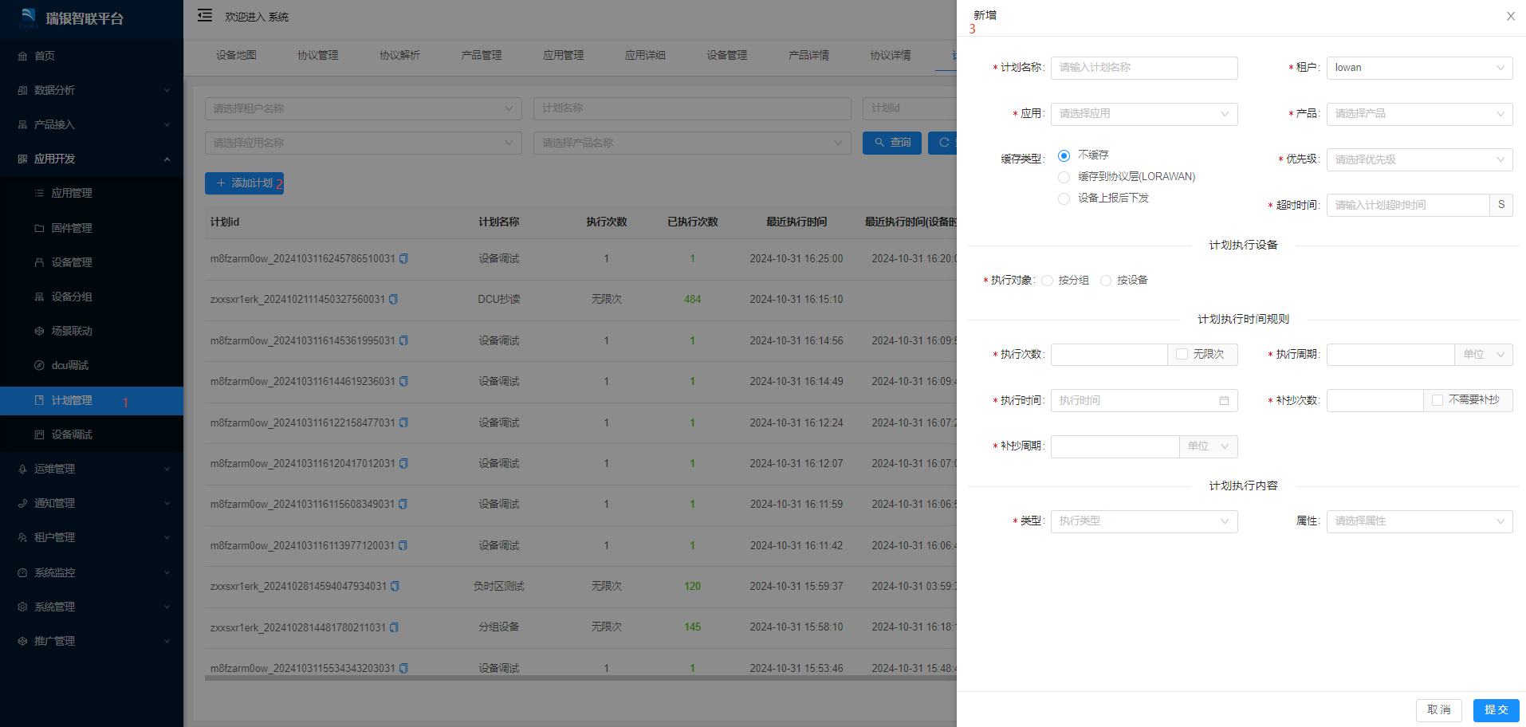
Task: Copy plan id of the 负时区测试 row
Action: (395, 587)
